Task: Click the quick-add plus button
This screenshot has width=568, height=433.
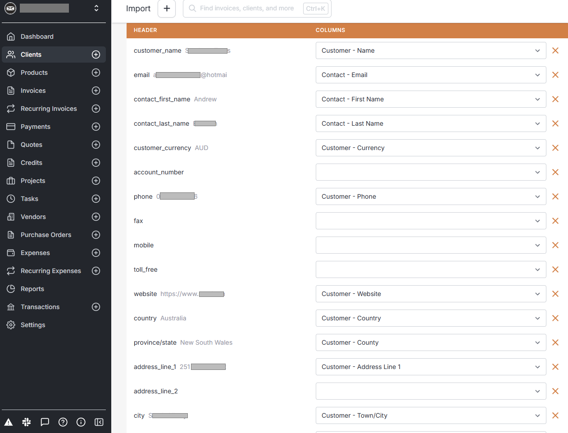Action: 167,9
